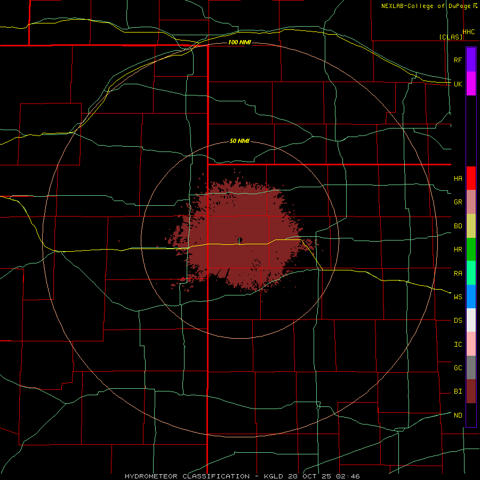Click the RA light green legend swatch
This screenshot has width=480, height=480.
pos(471,273)
